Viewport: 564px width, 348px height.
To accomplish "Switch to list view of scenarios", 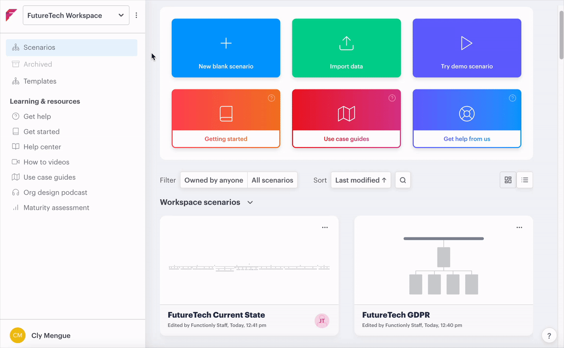I will click(524, 180).
